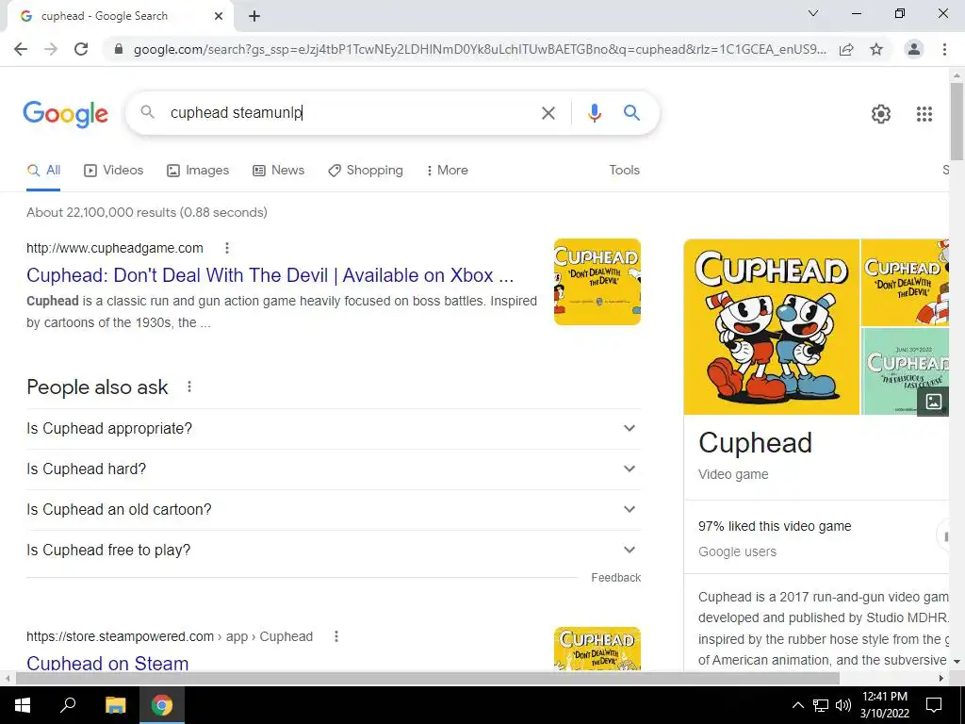Open the Tools filter button
965x724 pixels.
[x=624, y=171]
